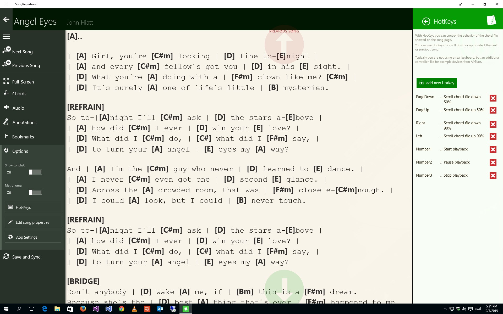Open App Settings button
The height and width of the screenshot is (314, 503).
[33, 237]
